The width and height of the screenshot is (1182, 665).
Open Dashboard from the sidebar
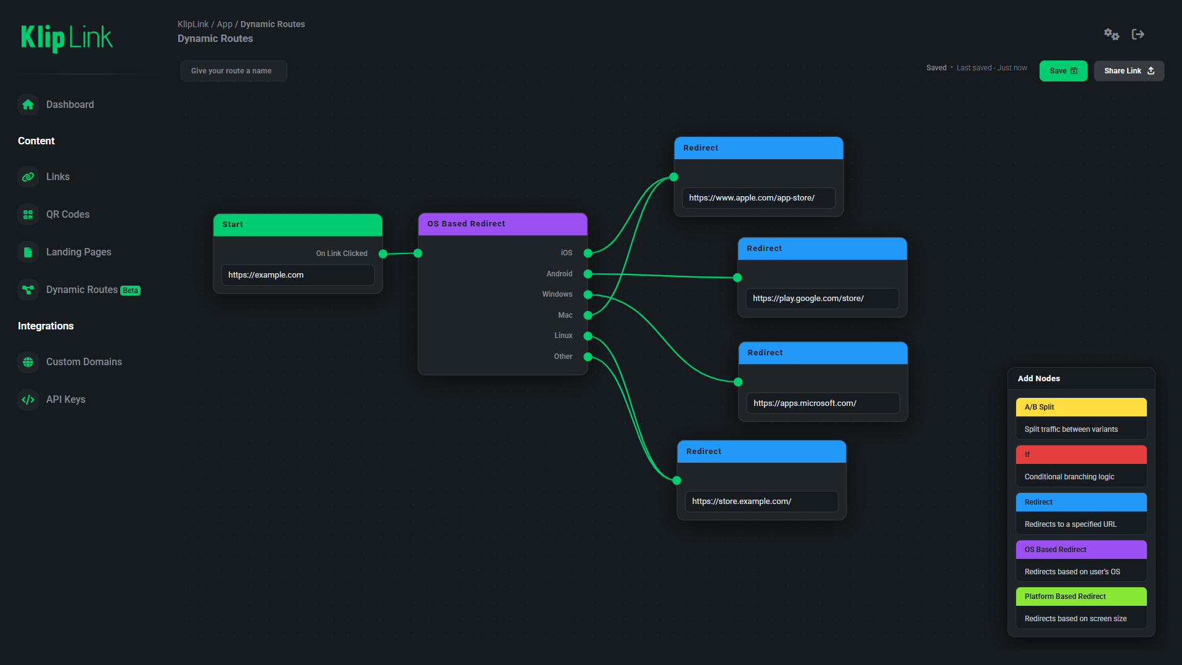(x=70, y=105)
